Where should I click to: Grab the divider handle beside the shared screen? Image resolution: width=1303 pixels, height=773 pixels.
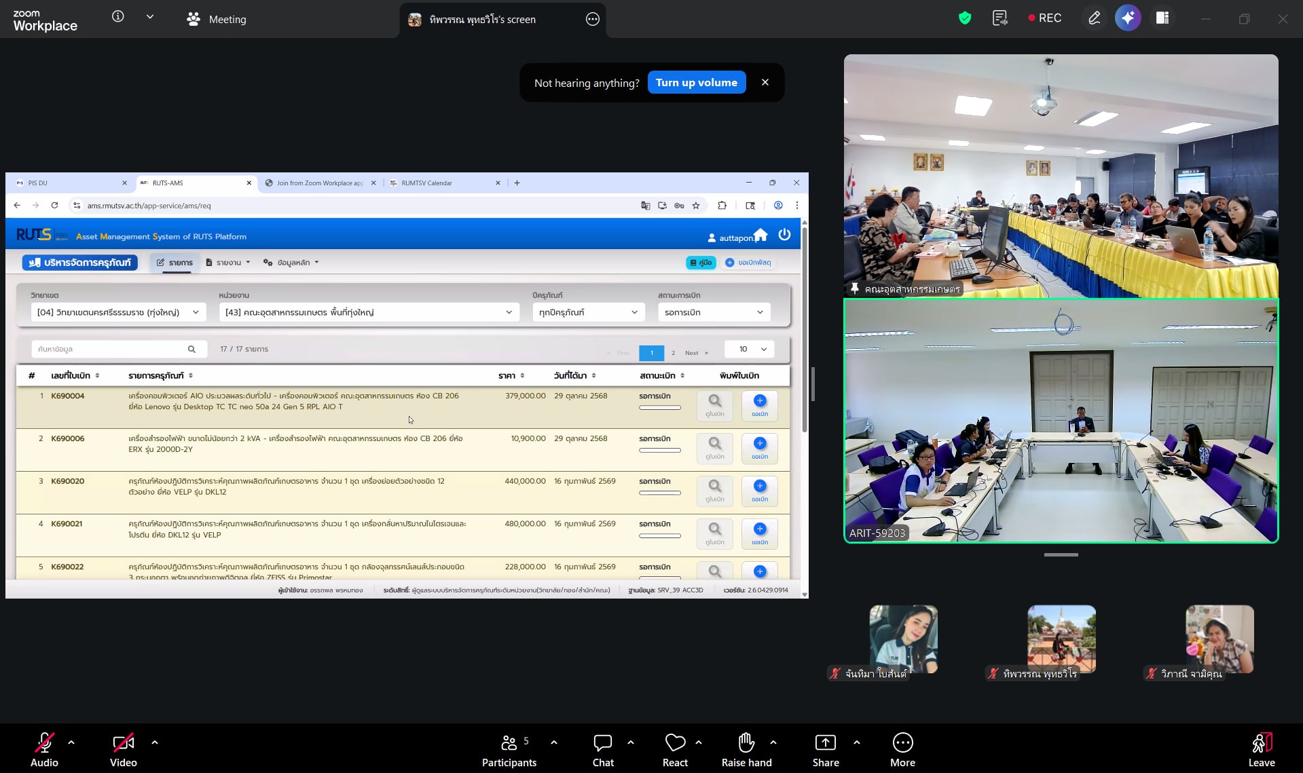(813, 384)
